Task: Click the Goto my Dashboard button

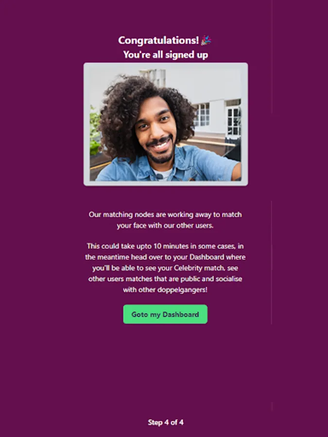Action: click(165, 314)
